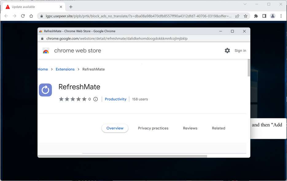287x181 pixels.
Task: Click the popup window title favicon
Action: click(x=41, y=31)
